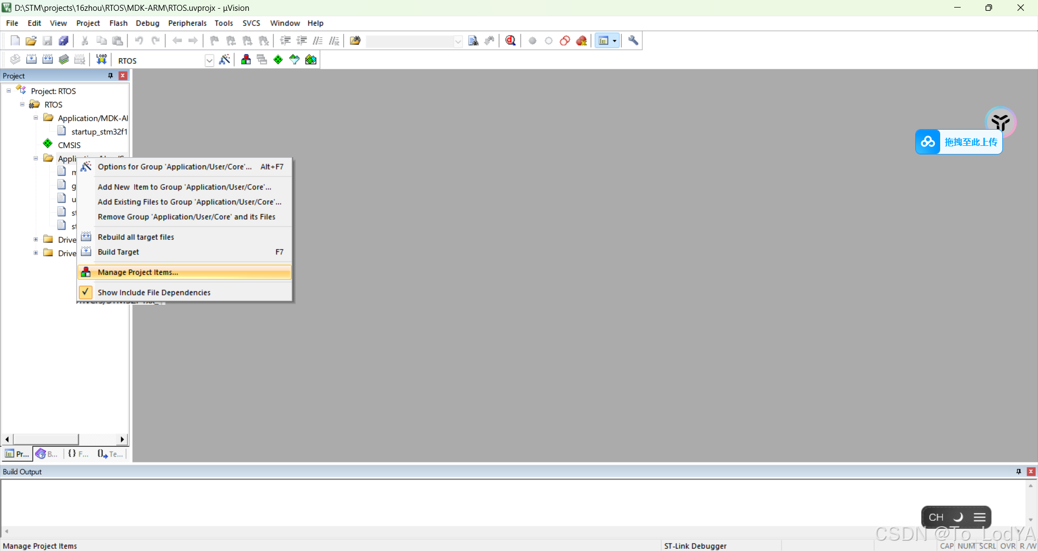The height and width of the screenshot is (551, 1038).
Task: Select Manage Project Items in context menu
Action: 184,272
